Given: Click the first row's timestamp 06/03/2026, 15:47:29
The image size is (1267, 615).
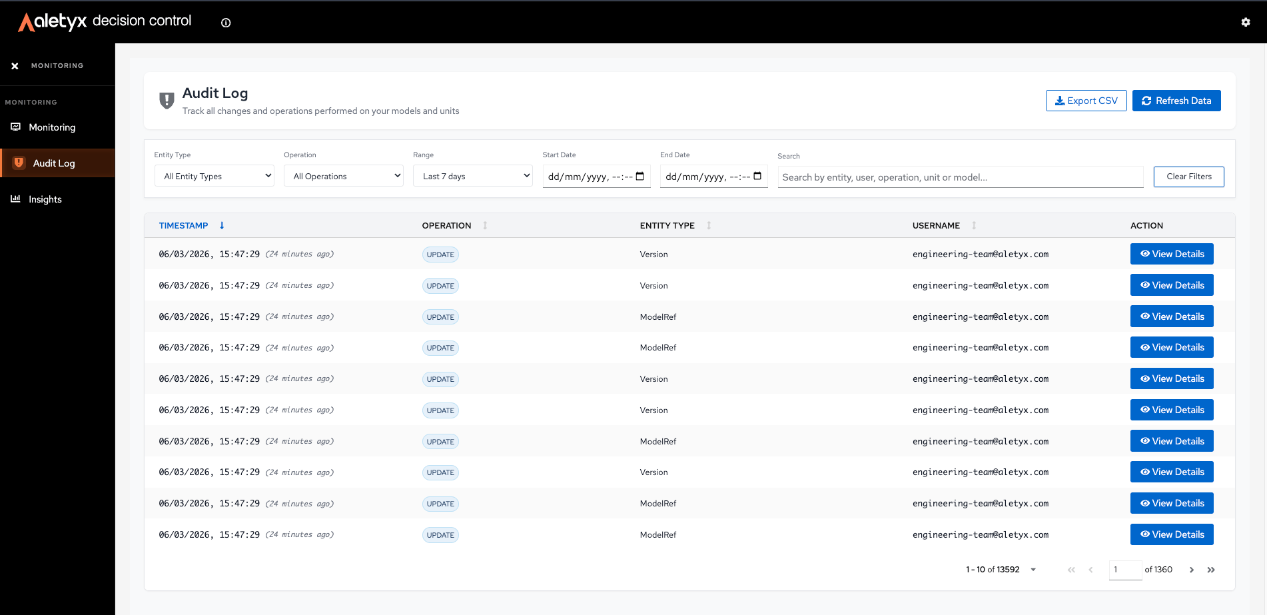Looking at the screenshot, I should [x=209, y=255].
